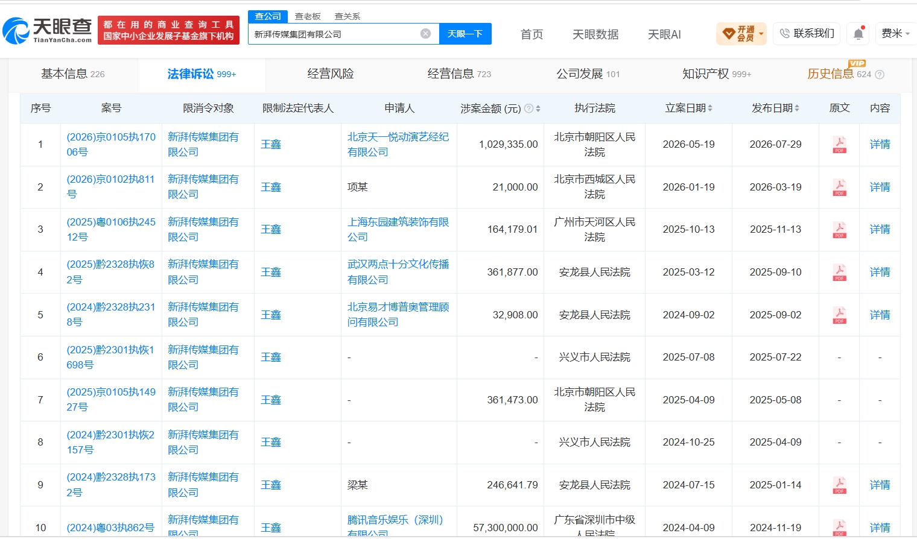Select 广州市天河区人民法院 court cell
The height and width of the screenshot is (539, 917).
pos(595,230)
